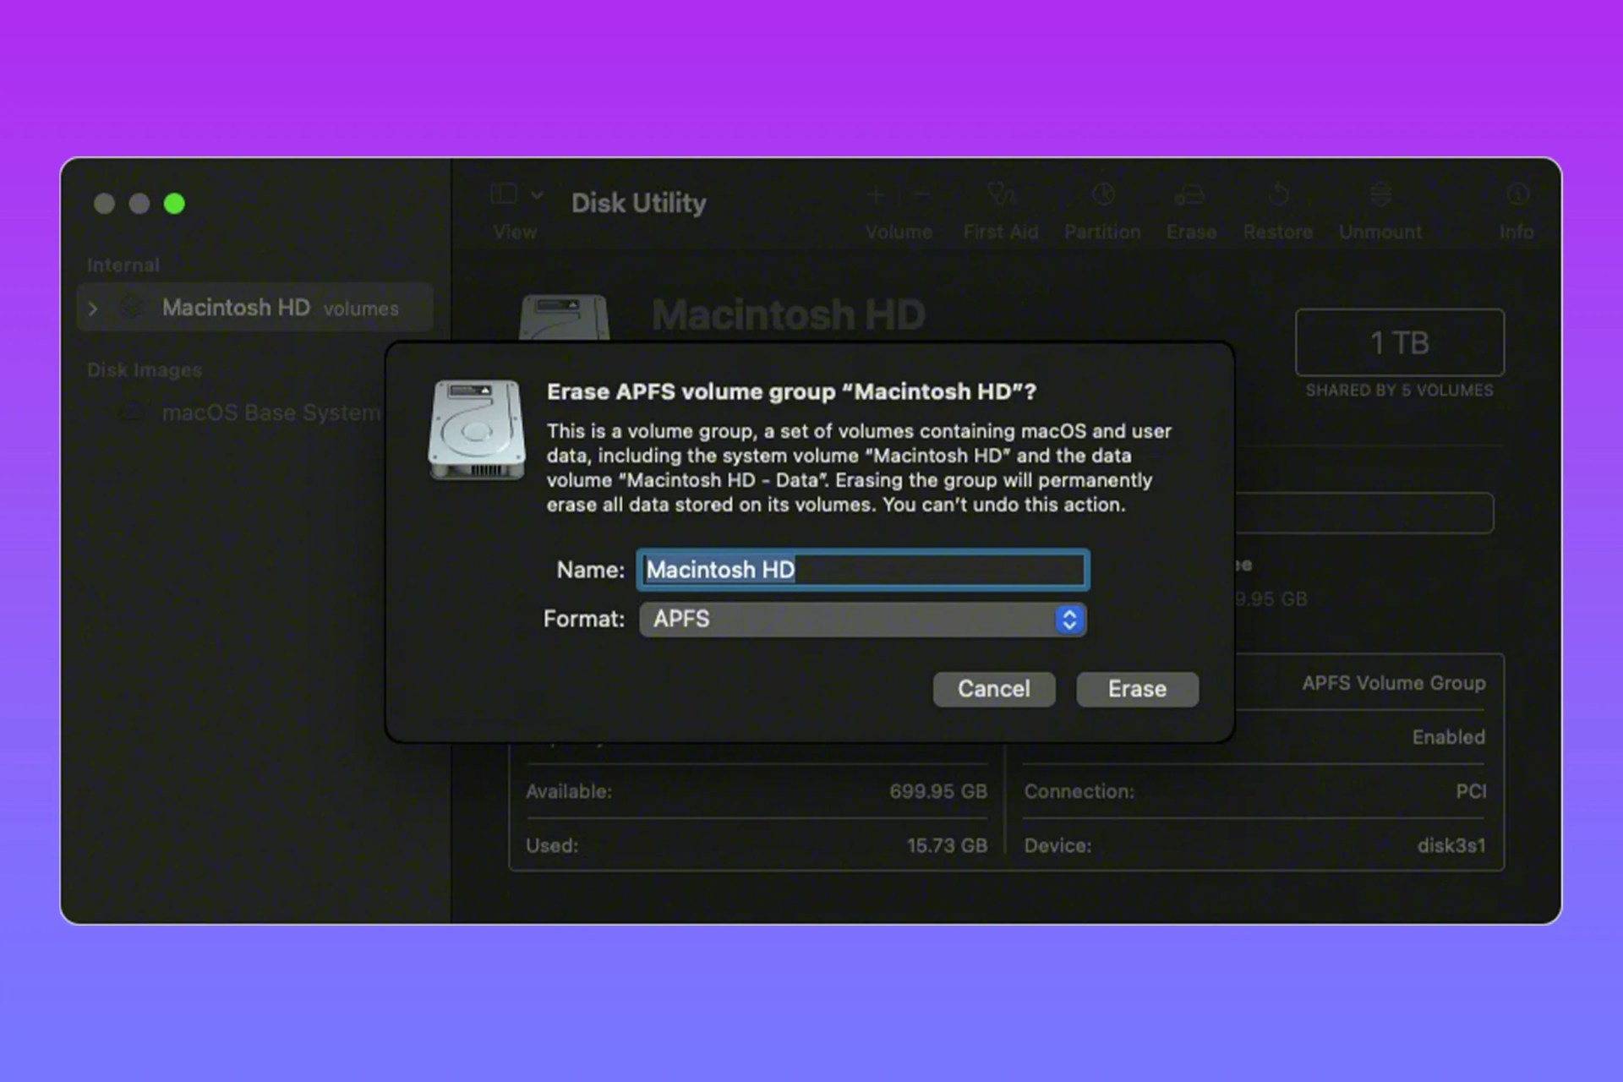Viewport: 1623px width, 1082px height.
Task: Select macOS Base System disk image
Action: click(270, 413)
